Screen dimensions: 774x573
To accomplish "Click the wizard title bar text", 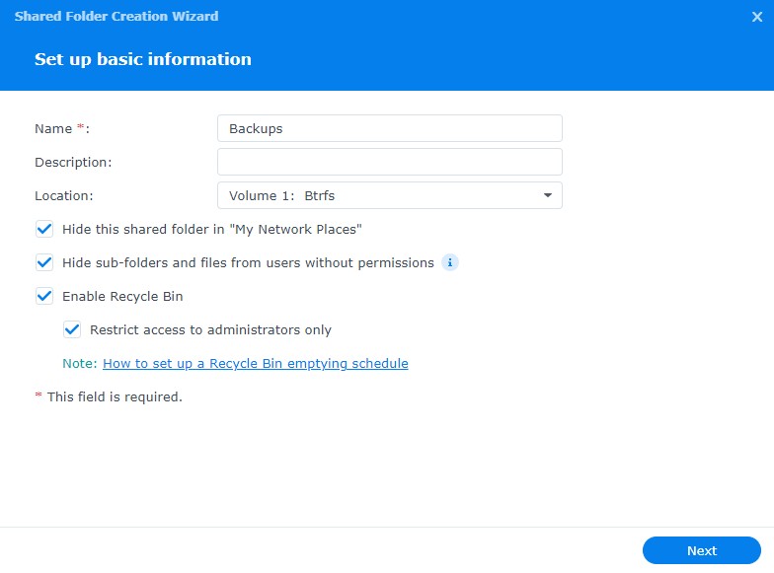I will coord(116,16).
